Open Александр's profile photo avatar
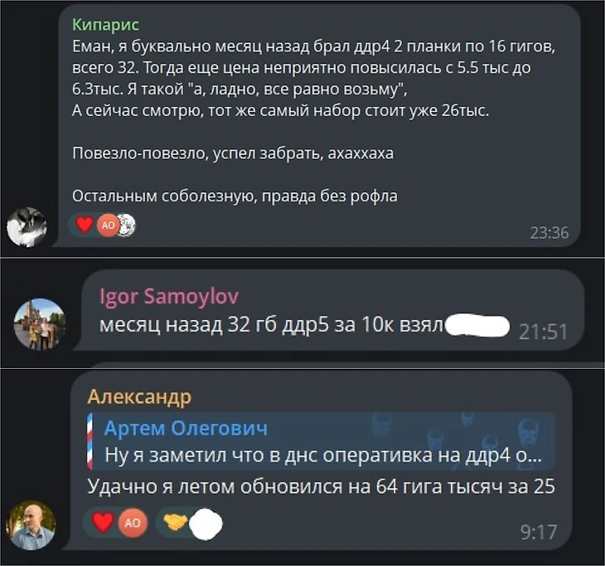The height and width of the screenshot is (566, 605). click(31, 525)
